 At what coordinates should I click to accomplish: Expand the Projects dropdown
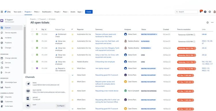pos(28,12)
